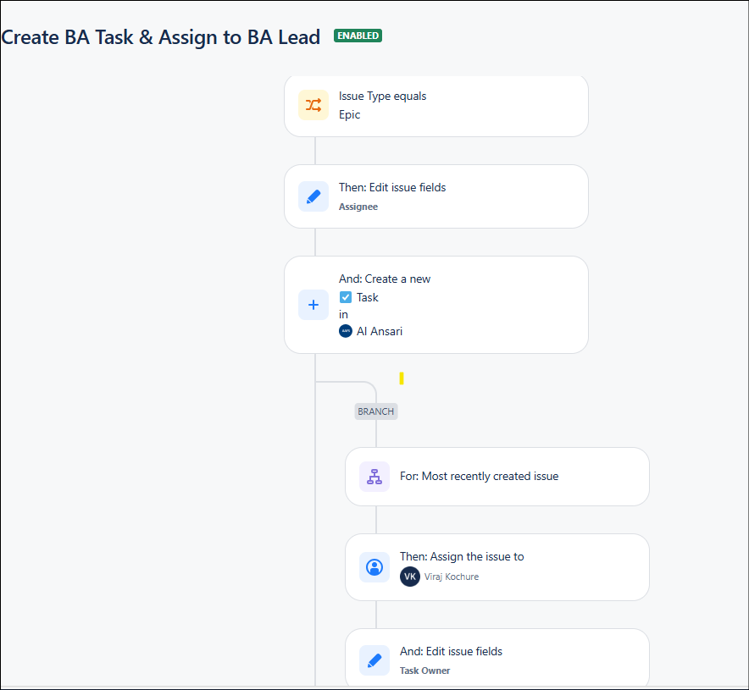Click the Al Ansari project avatar
Image resolution: width=749 pixels, height=690 pixels.
click(x=346, y=331)
